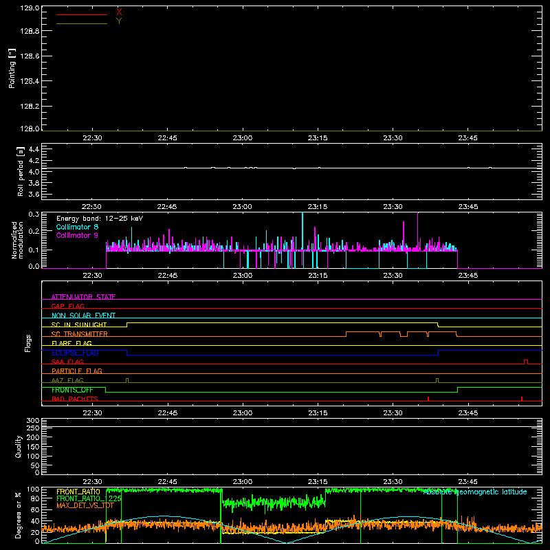Click the blue ECLIPSE_FLAG label
550x550 pixels.
pos(75,353)
